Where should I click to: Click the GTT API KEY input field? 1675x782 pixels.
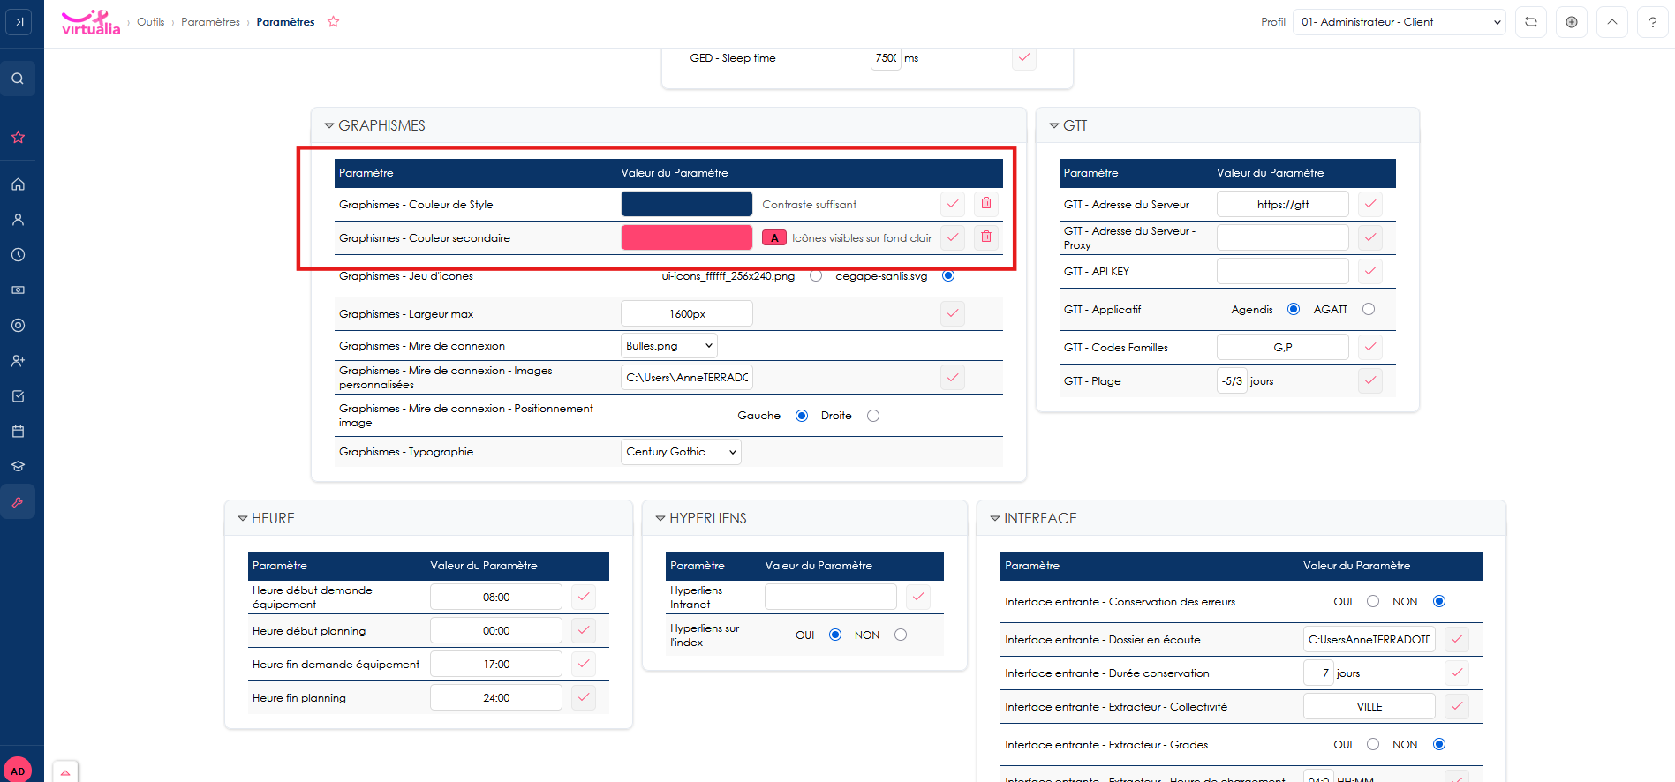tap(1283, 271)
